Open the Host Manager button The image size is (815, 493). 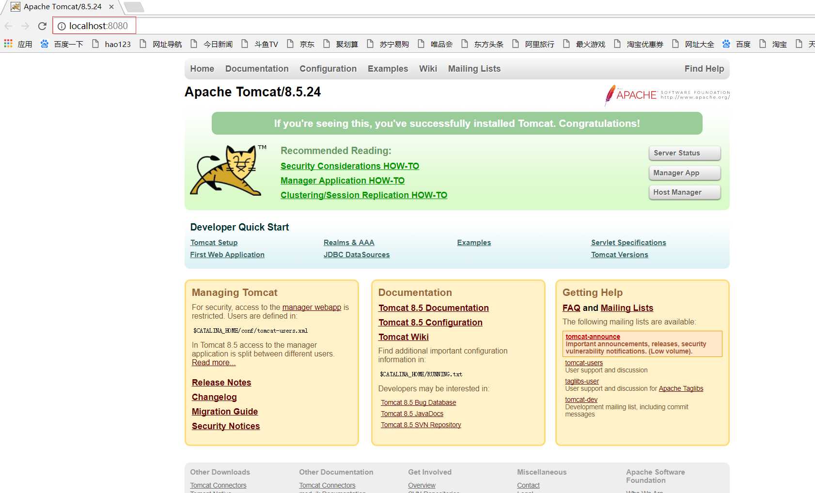coord(685,192)
